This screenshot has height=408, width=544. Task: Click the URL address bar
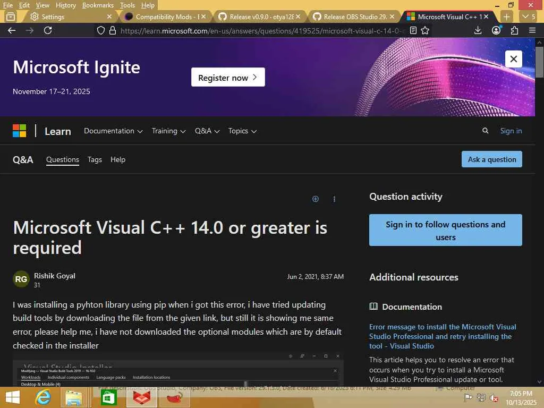tap(262, 30)
